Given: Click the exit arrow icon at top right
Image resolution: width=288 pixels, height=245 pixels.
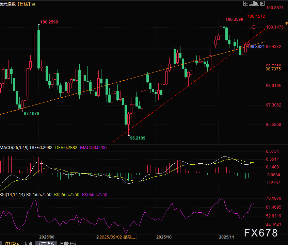Looking at the screenshot, I should [262, 3].
